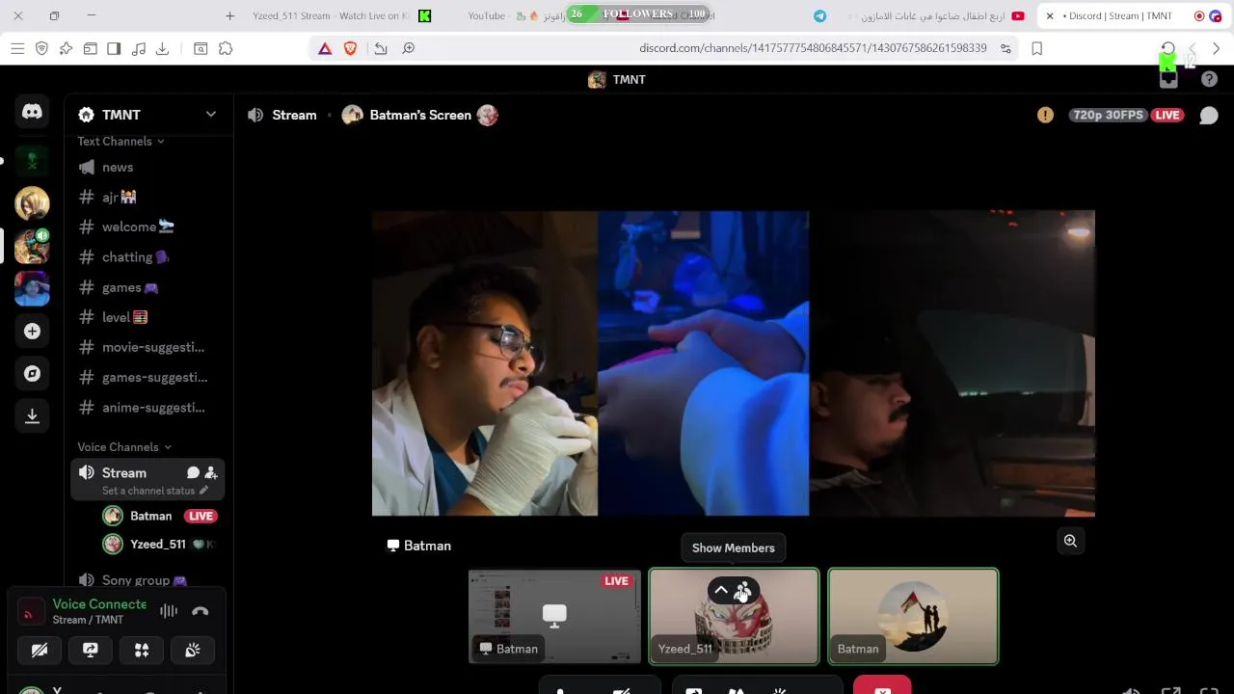Click the Brave Shields lion icon
This screenshot has height=694, width=1234.
pyautogui.click(x=350, y=48)
